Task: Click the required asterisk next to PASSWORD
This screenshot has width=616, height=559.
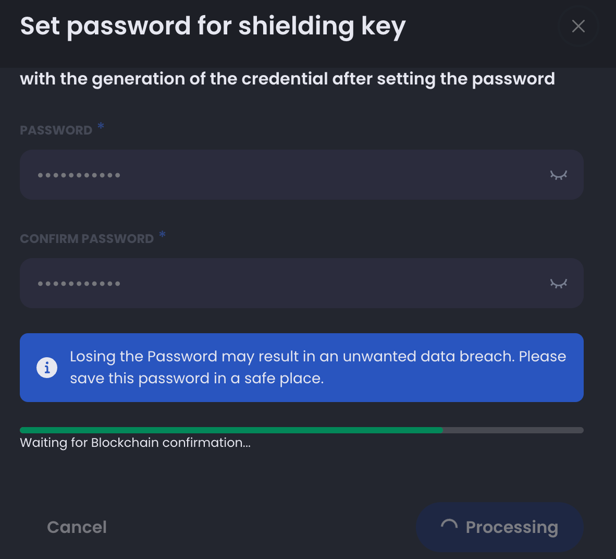Action: tap(101, 126)
